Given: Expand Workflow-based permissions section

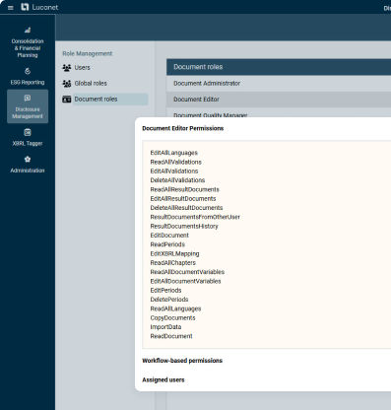Looking at the screenshot, I should pyautogui.click(x=182, y=361).
